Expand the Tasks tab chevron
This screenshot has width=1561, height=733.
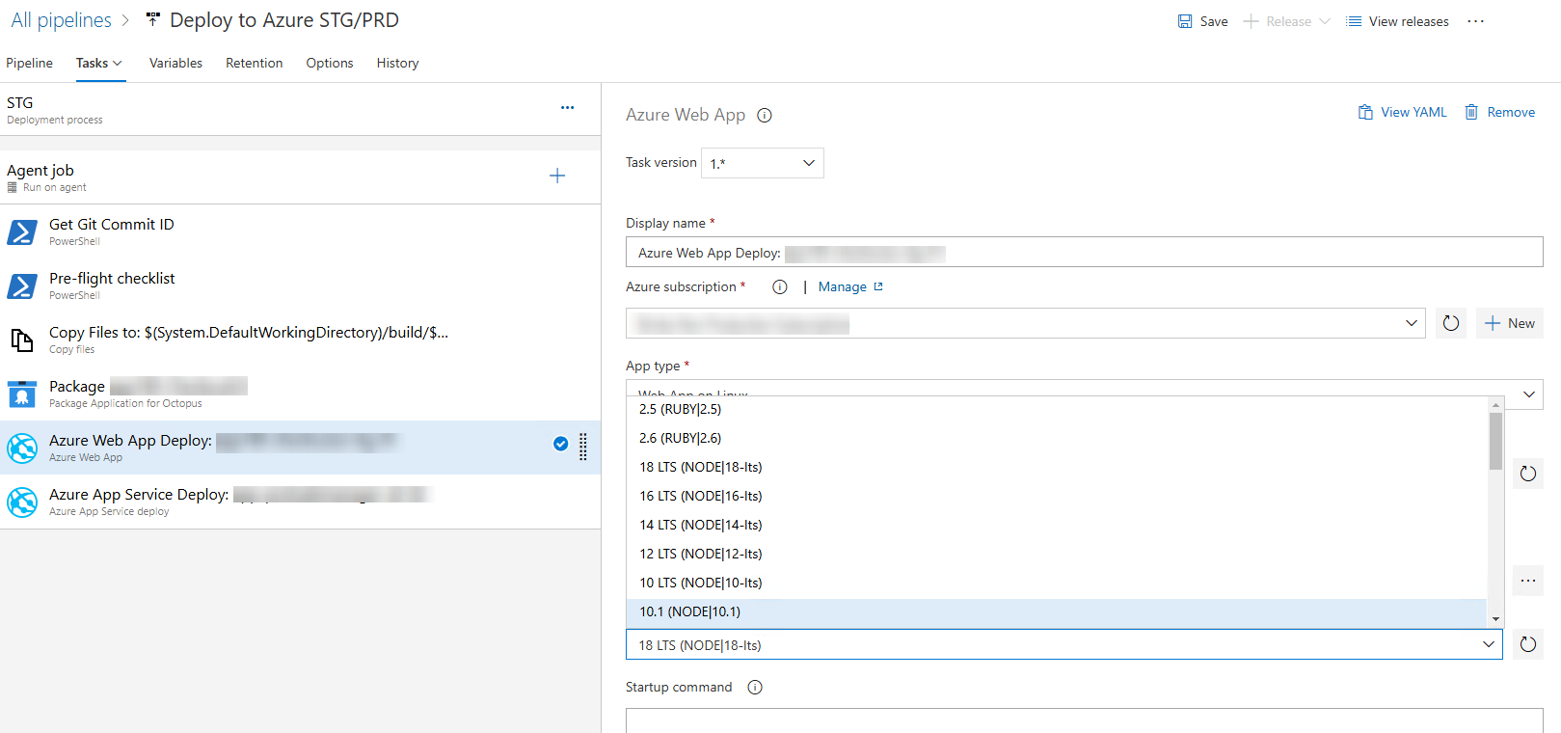[118, 63]
